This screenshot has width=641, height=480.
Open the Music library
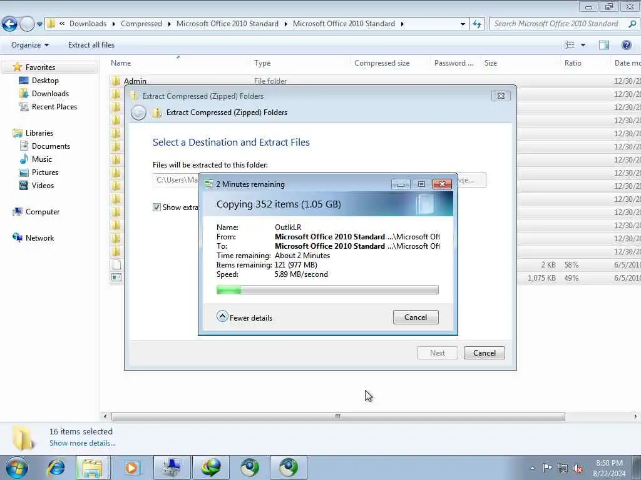(42, 159)
